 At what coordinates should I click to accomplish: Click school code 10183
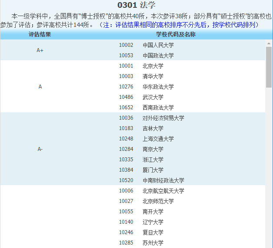[126, 128]
